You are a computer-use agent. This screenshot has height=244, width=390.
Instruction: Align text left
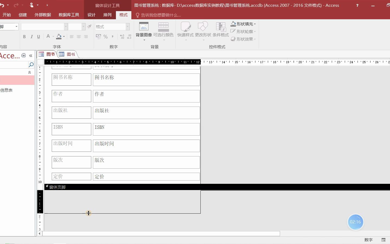(71, 37)
